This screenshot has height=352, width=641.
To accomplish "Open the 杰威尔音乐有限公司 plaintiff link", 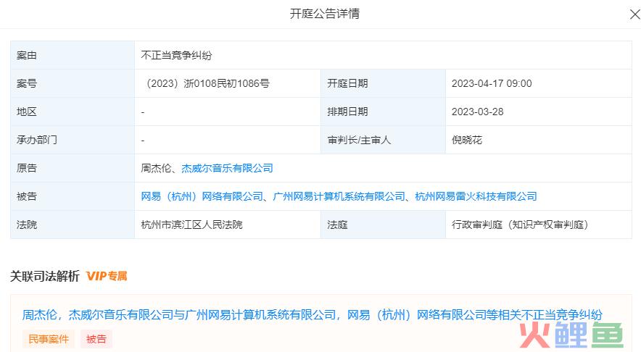I will [227, 168].
